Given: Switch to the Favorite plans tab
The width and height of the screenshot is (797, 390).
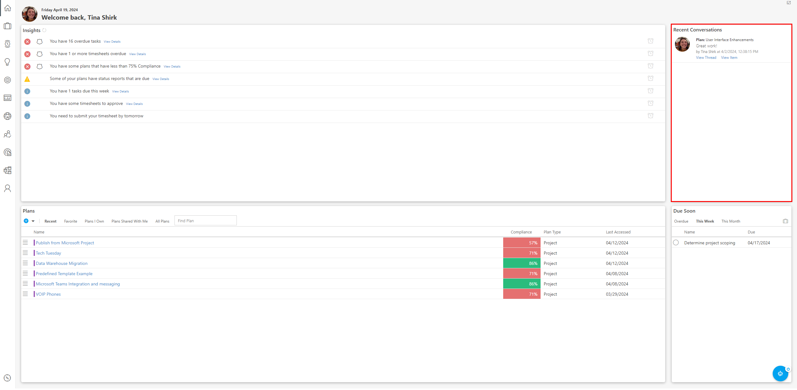Looking at the screenshot, I should pos(71,221).
